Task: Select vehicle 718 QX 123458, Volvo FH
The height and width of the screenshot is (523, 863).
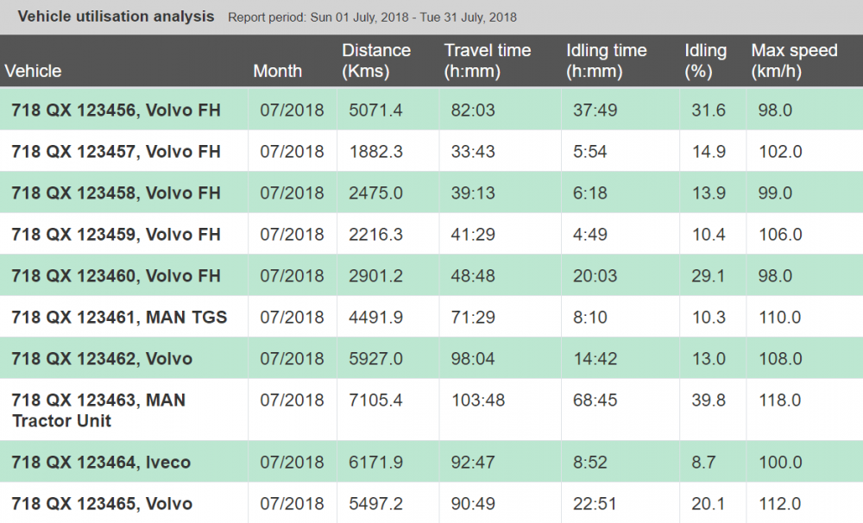Action: [x=117, y=193]
